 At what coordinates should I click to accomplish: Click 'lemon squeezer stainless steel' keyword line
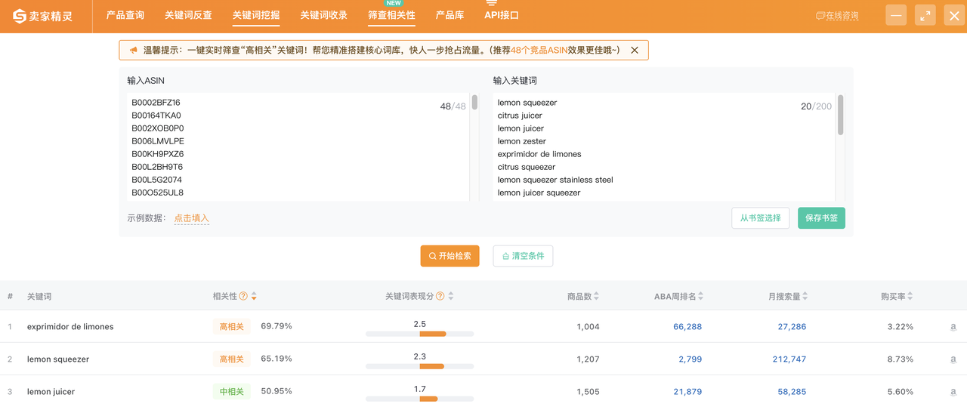[555, 180]
